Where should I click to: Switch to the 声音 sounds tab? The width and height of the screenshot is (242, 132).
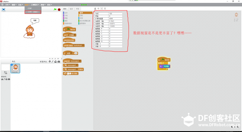pos(77,9)
